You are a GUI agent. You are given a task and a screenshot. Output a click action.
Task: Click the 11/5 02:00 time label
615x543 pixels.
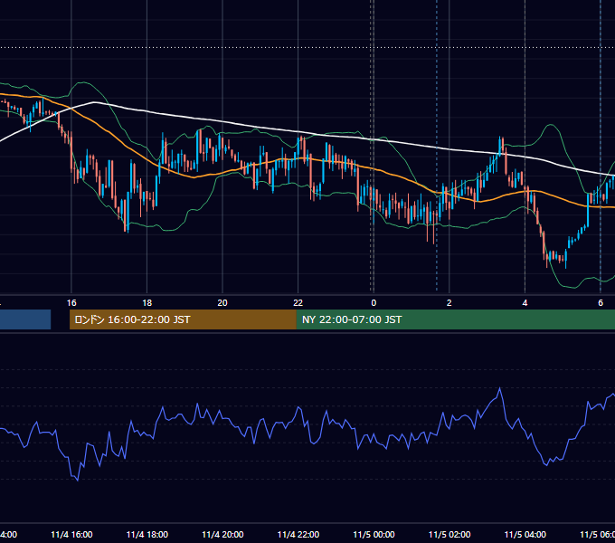[x=449, y=535]
